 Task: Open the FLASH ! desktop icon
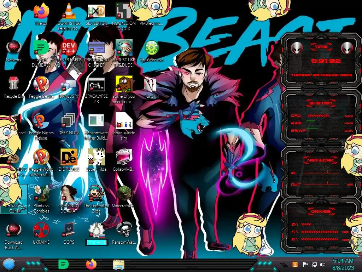[150, 84]
